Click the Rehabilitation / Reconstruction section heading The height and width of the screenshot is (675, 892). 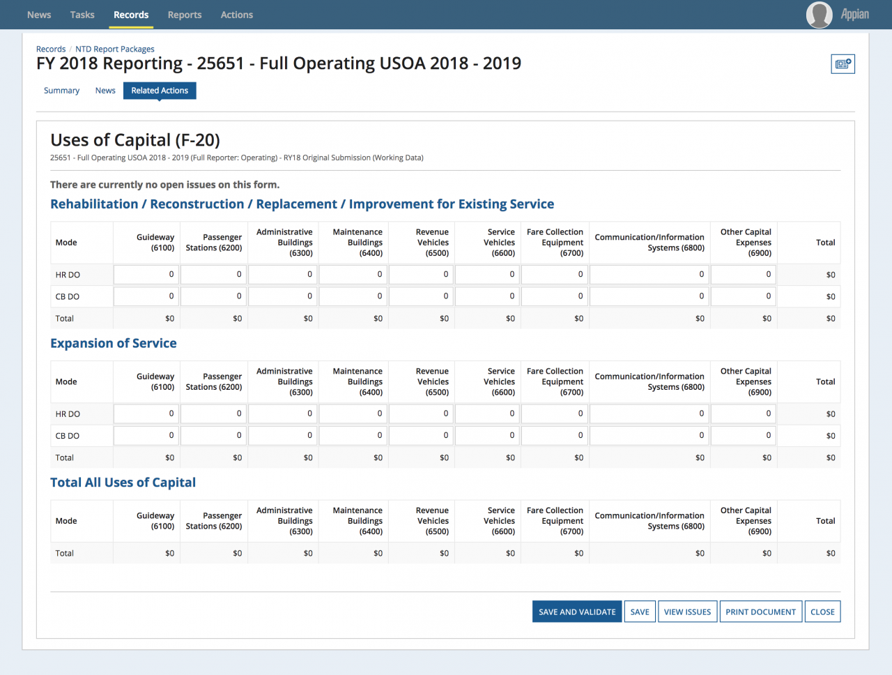coord(302,204)
